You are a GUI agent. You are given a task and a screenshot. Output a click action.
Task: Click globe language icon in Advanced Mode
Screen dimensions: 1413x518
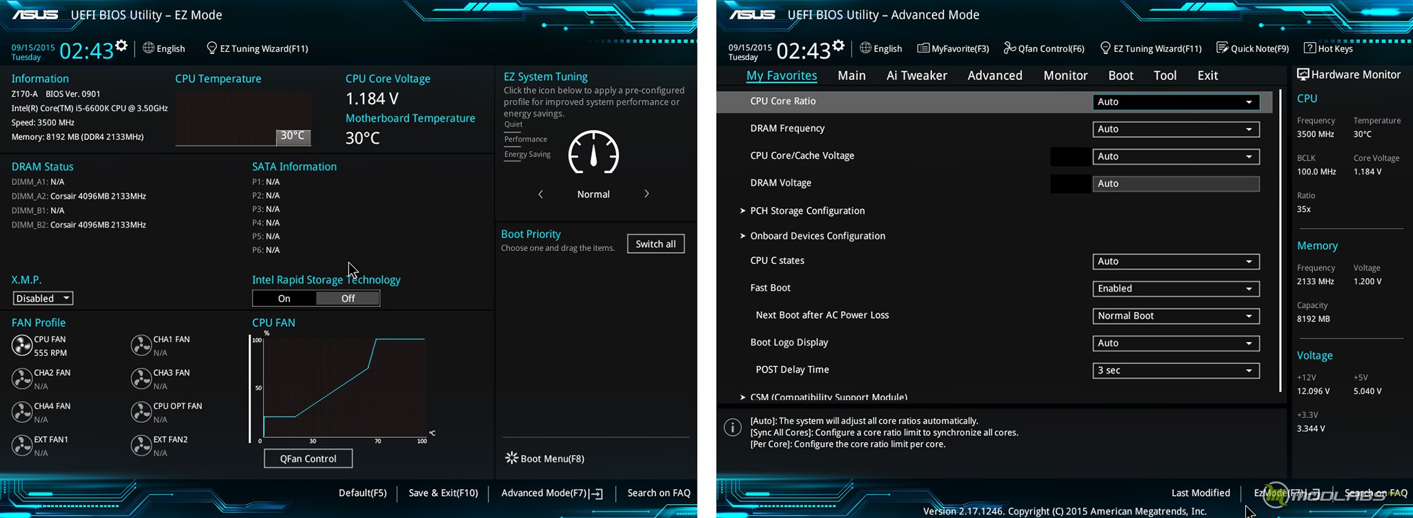point(865,48)
